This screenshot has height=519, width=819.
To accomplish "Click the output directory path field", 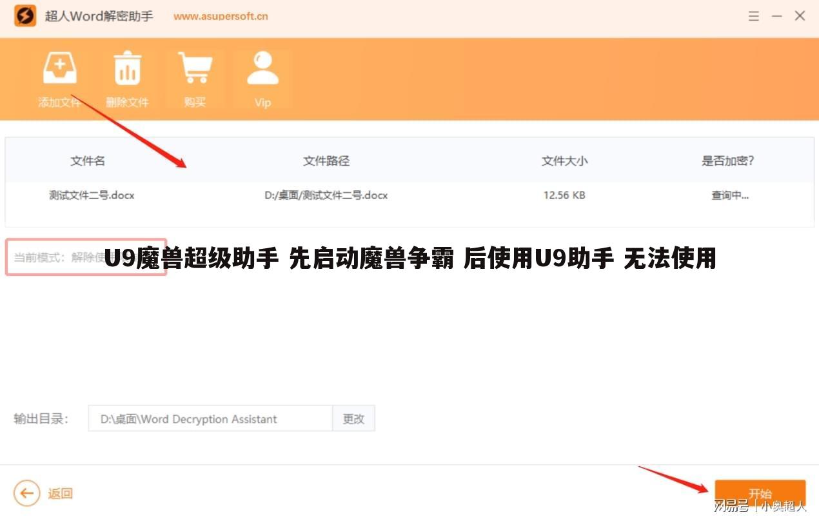I will (210, 418).
